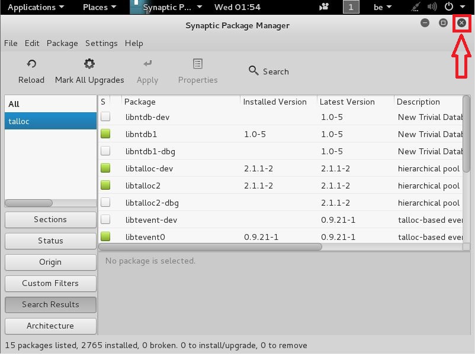Image resolution: width=475 pixels, height=354 pixels.
Task: Select the libtalloc2-dbg package name
Action: click(152, 203)
